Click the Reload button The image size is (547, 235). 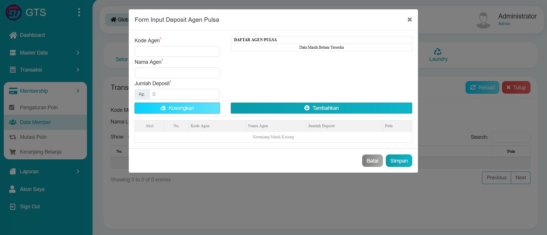482,88
